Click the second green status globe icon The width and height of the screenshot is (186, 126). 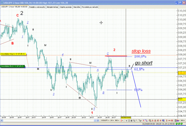pyautogui.click(x=179, y=124)
